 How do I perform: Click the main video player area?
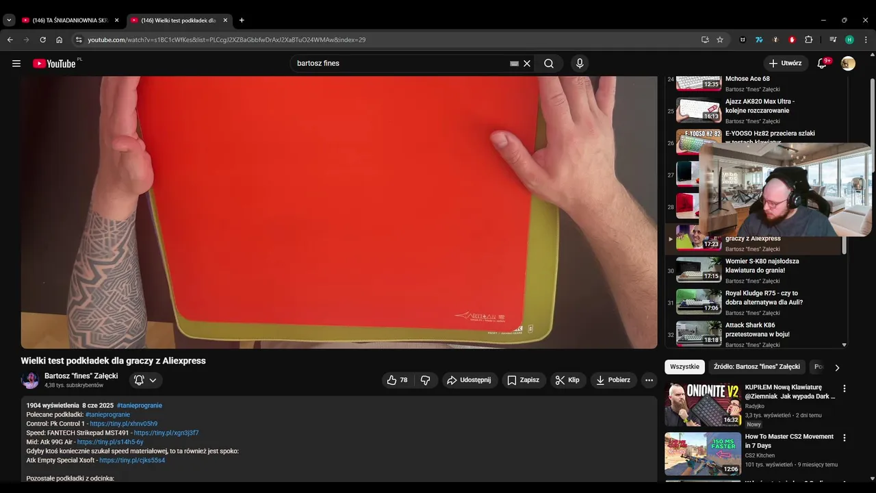339,212
